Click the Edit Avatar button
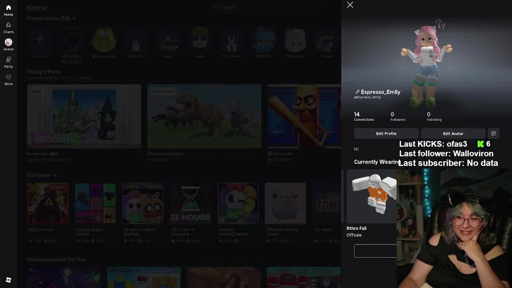 point(453,134)
